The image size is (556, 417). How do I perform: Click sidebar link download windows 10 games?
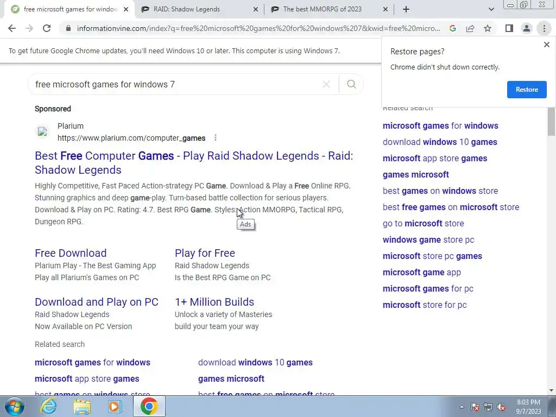point(440,142)
